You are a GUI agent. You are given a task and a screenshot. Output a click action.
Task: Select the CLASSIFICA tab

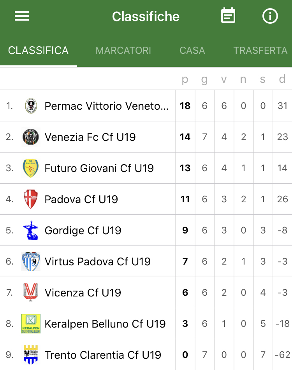click(x=38, y=50)
